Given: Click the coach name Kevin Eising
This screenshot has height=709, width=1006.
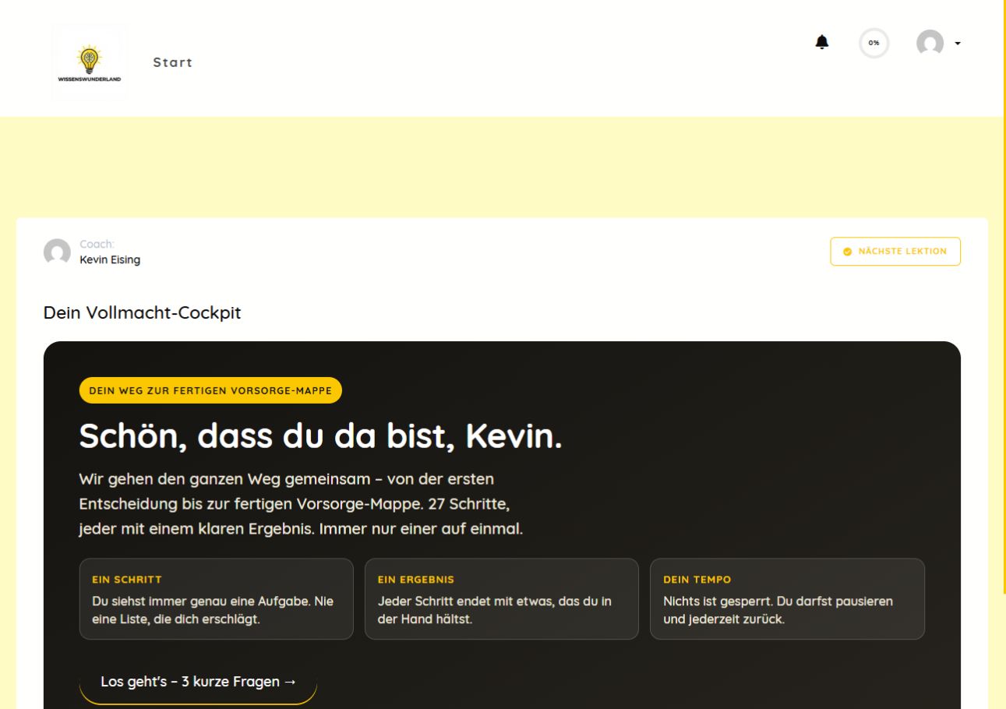Looking at the screenshot, I should (x=110, y=259).
